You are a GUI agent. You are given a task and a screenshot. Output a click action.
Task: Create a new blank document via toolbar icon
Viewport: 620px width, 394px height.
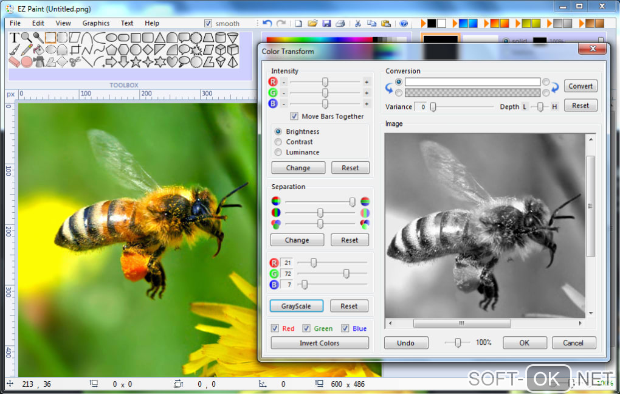pyautogui.click(x=298, y=23)
